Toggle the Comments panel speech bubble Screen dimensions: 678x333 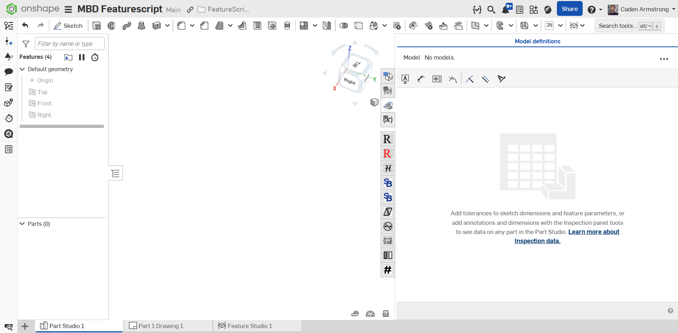click(x=9, y=72)
